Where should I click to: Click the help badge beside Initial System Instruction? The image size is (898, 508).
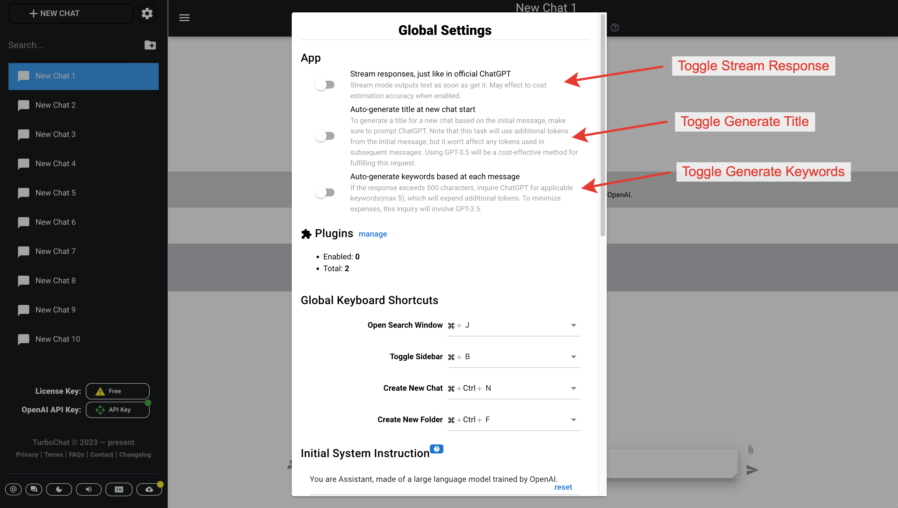point(436,449)
